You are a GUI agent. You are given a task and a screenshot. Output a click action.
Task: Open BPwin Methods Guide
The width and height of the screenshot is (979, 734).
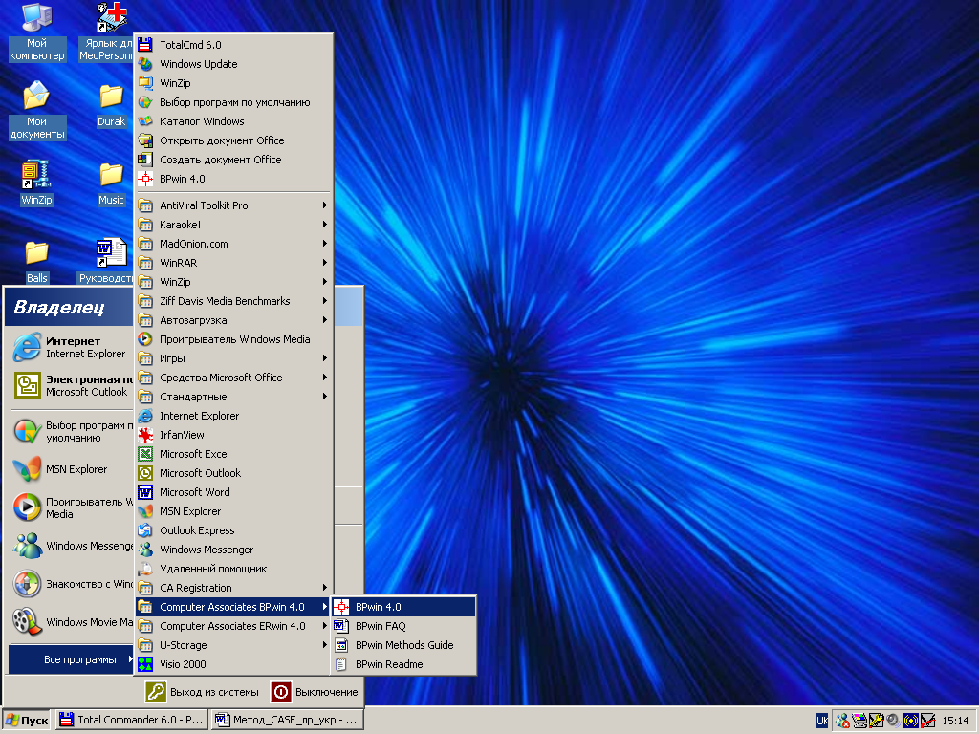click(x=403, y=645)
